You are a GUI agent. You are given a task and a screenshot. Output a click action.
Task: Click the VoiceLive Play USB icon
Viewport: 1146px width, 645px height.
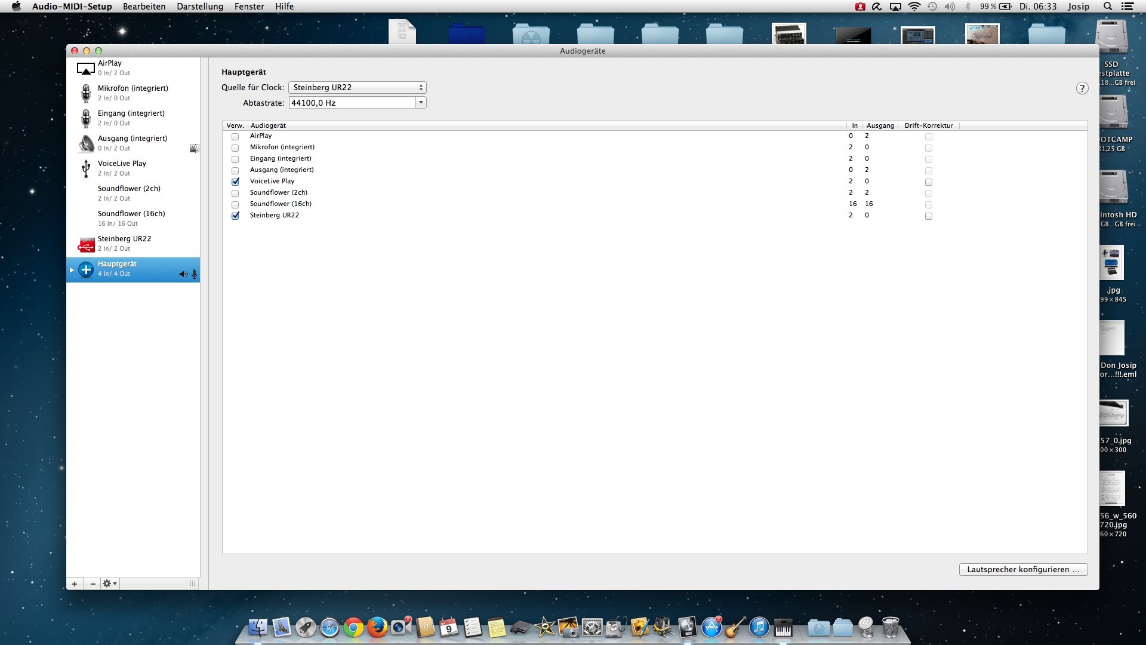(x=86, y=168)
